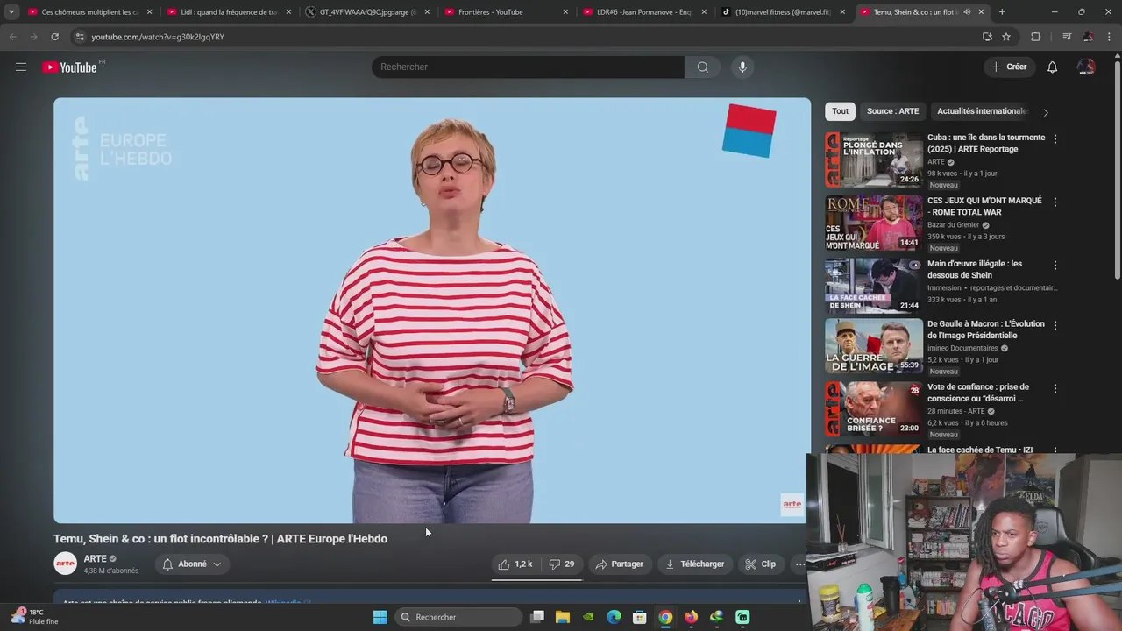The height and width of the screenshot is (631, 1122).
Task: Open Firefox from the taskbar
Action: (x=691, y=617)
